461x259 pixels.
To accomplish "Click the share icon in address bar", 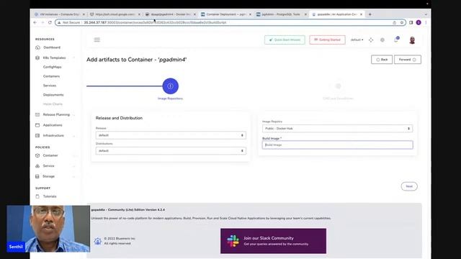I will (x=394, y=22).
